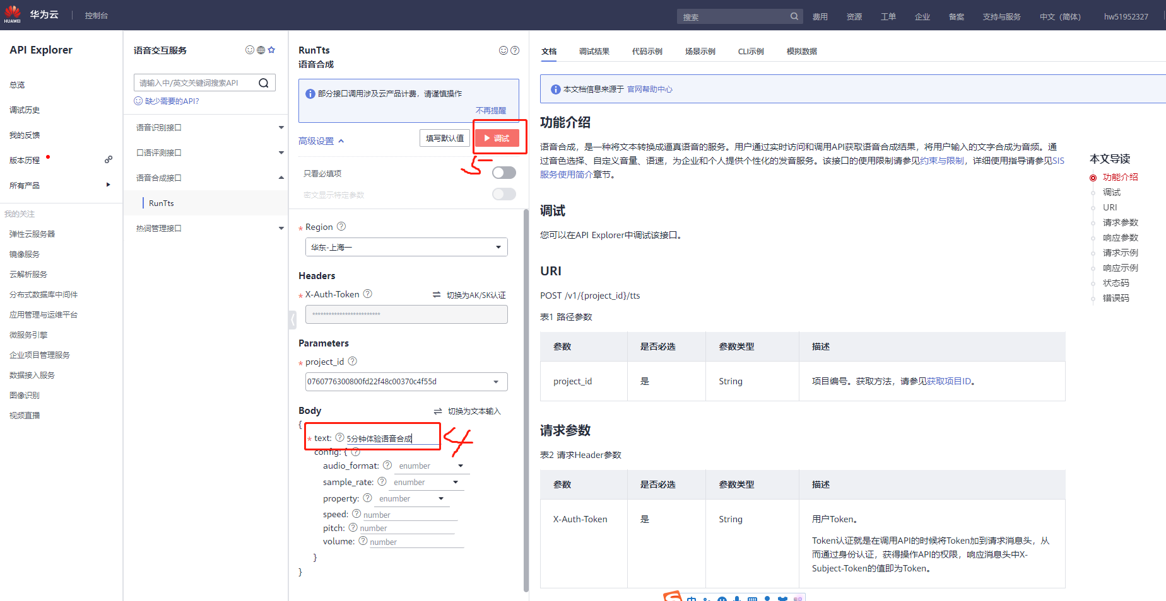Switch to 调试结果 tab
The image size is (1166, 601).
click(594, 52)
